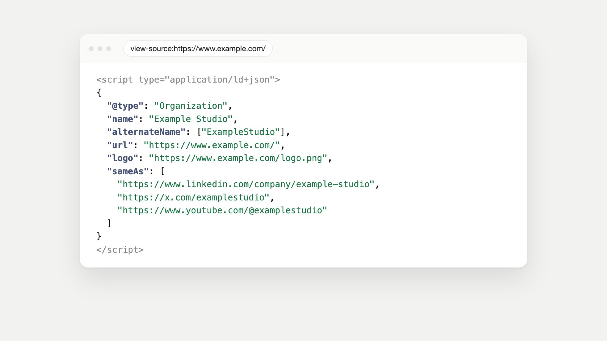Select the "https://www.example.com/" url value
This screenshot has width=607, height=341.
click(x=212, y=145)
